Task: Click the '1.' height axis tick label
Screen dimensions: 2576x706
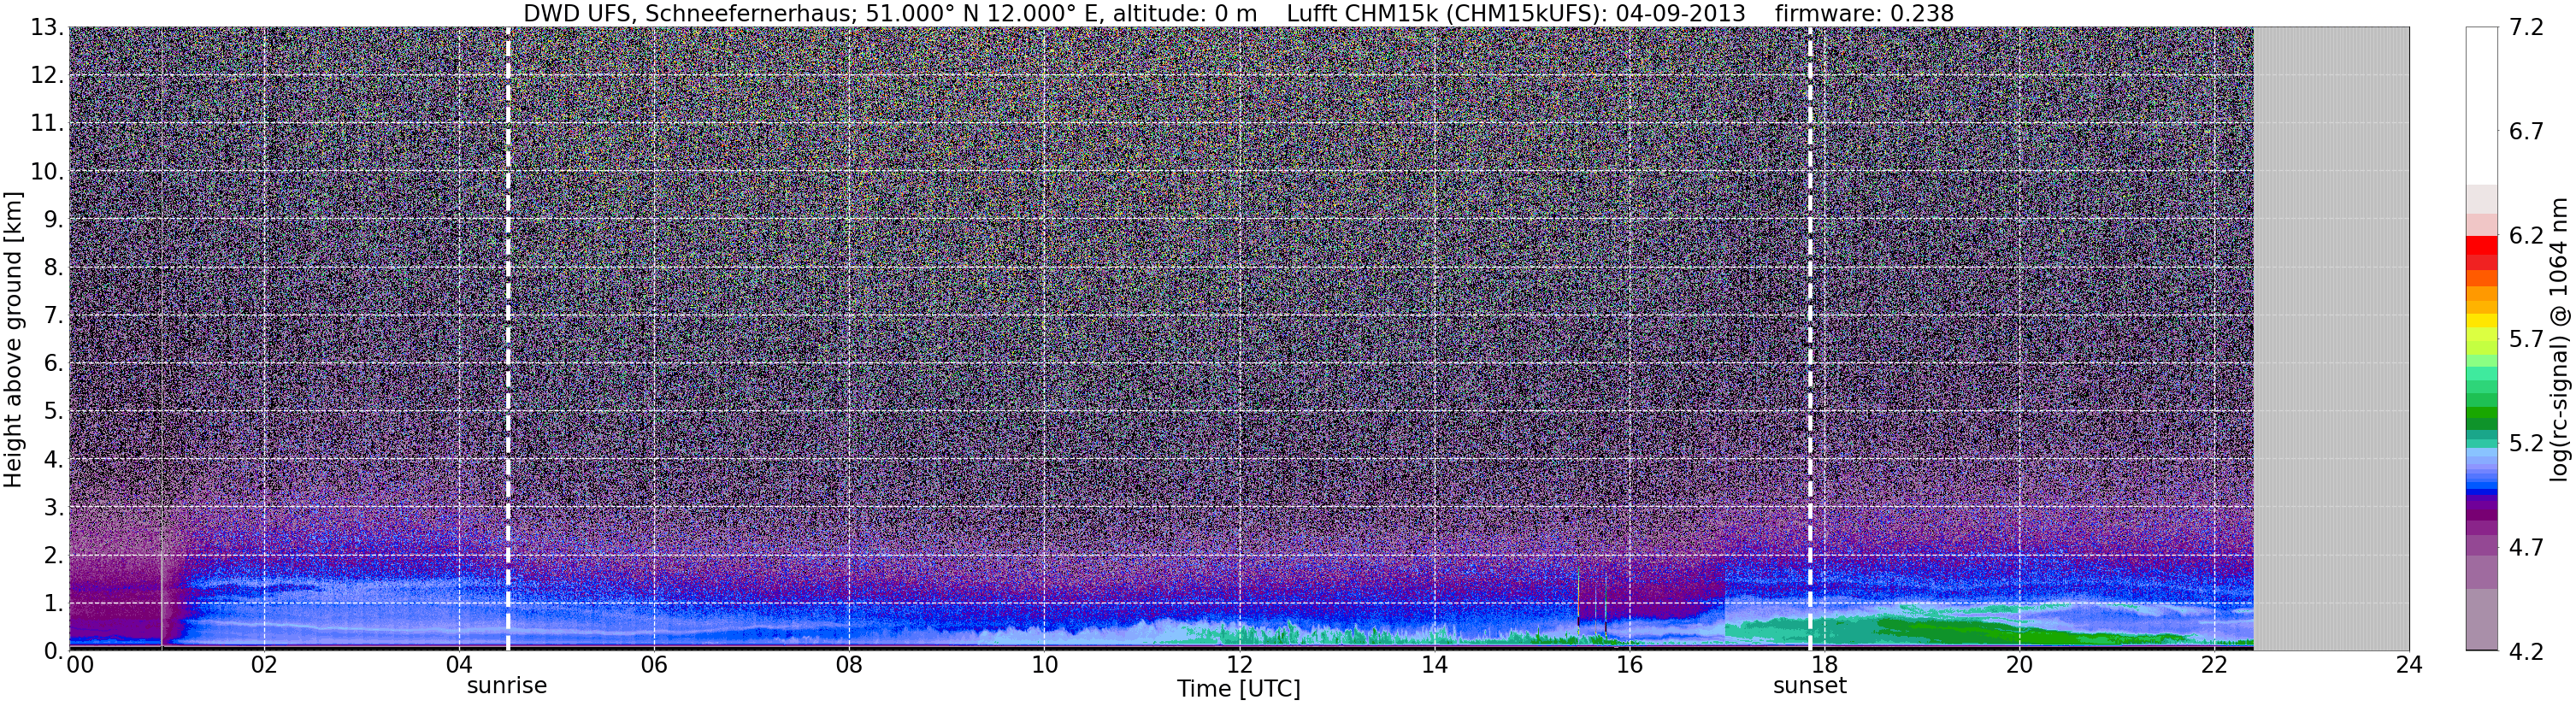Action: pyautogui.click(x=54, y=603)
